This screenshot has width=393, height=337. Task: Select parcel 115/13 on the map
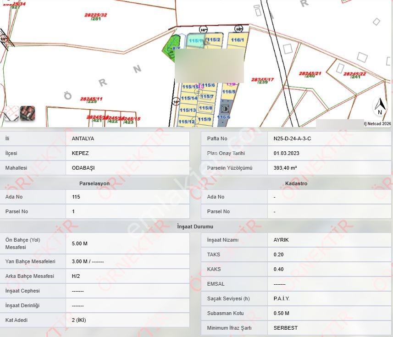point(188,110)
